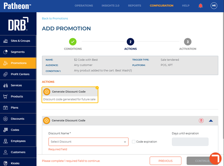Click the Continue button
This screenshot has width=224, height=166.
pyautogui.click(x=202, y=161)
